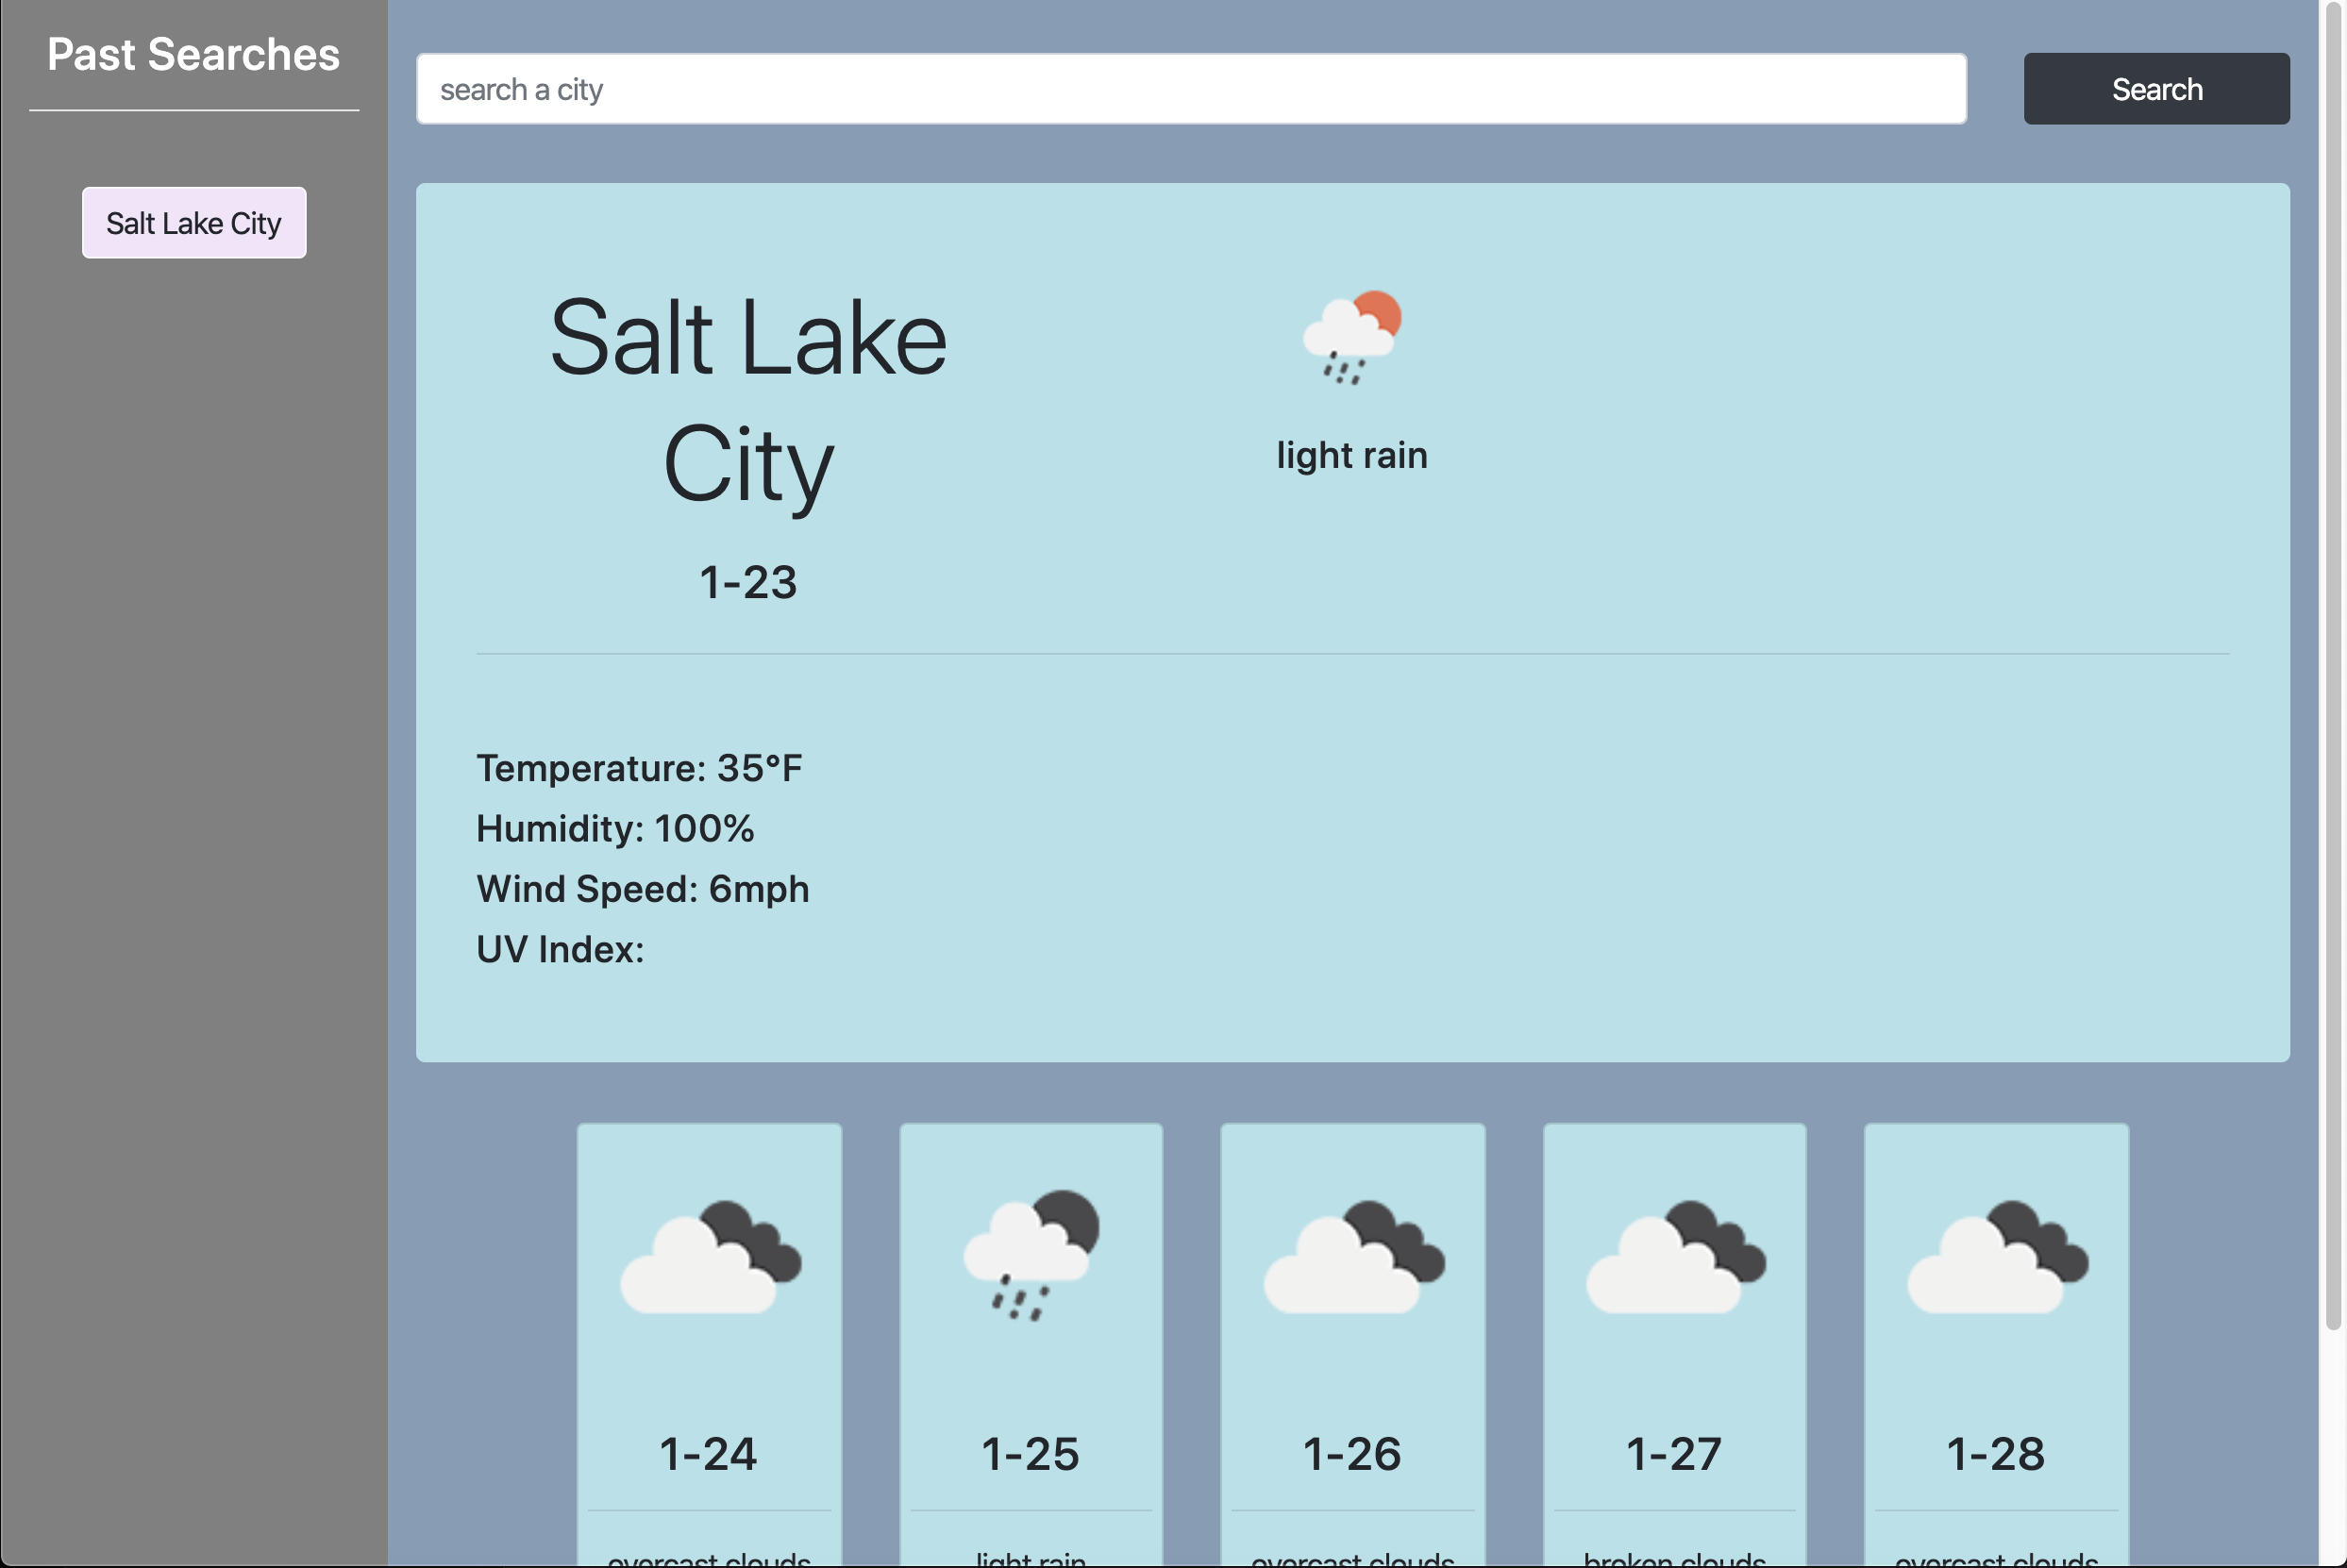This screenshot has width=2347, height=1568.
Task: Click the overcast clouds icon on the 1-28 card
Action: coord(1995,1258)
